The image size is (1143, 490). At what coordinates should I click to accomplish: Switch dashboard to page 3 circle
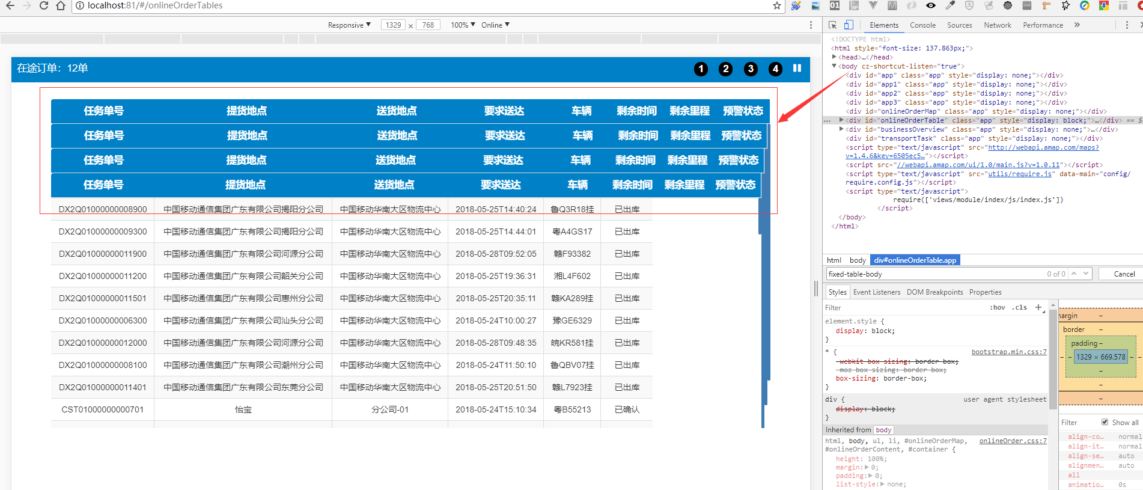click(x=751, y=69)
